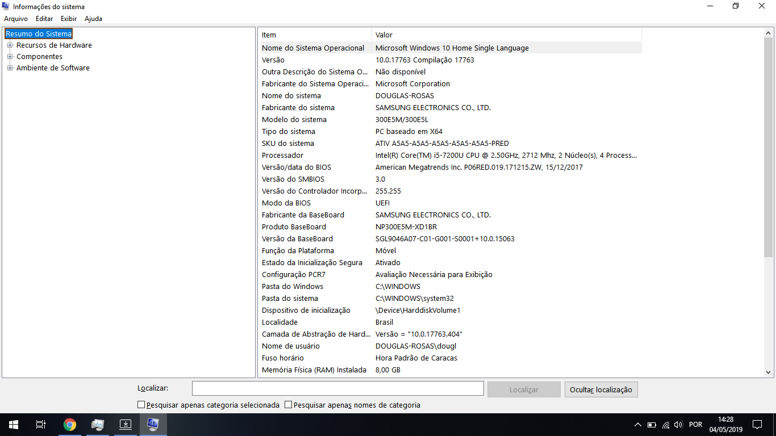Select the Nome do sistema row
This screenshot has width=776, height=436.
[x=450, y=95]
